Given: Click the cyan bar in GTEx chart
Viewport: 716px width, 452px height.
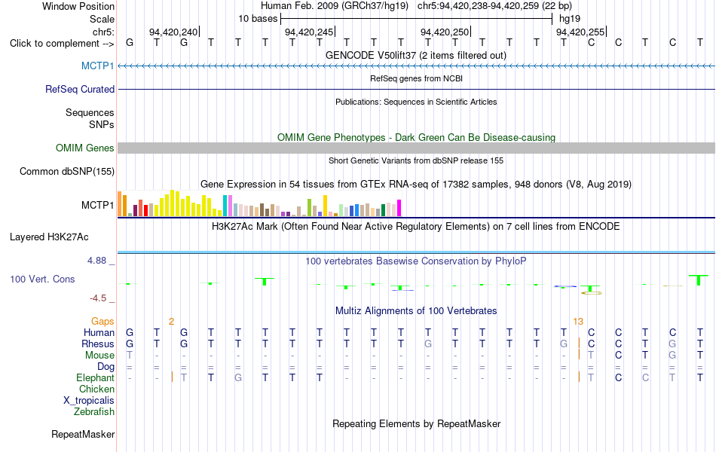Looking at the screenshot, I should (225, 206).
